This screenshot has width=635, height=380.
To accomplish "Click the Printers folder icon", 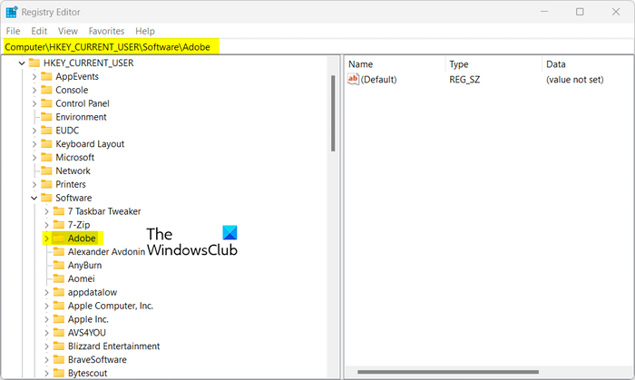I will tap(46, 184).
